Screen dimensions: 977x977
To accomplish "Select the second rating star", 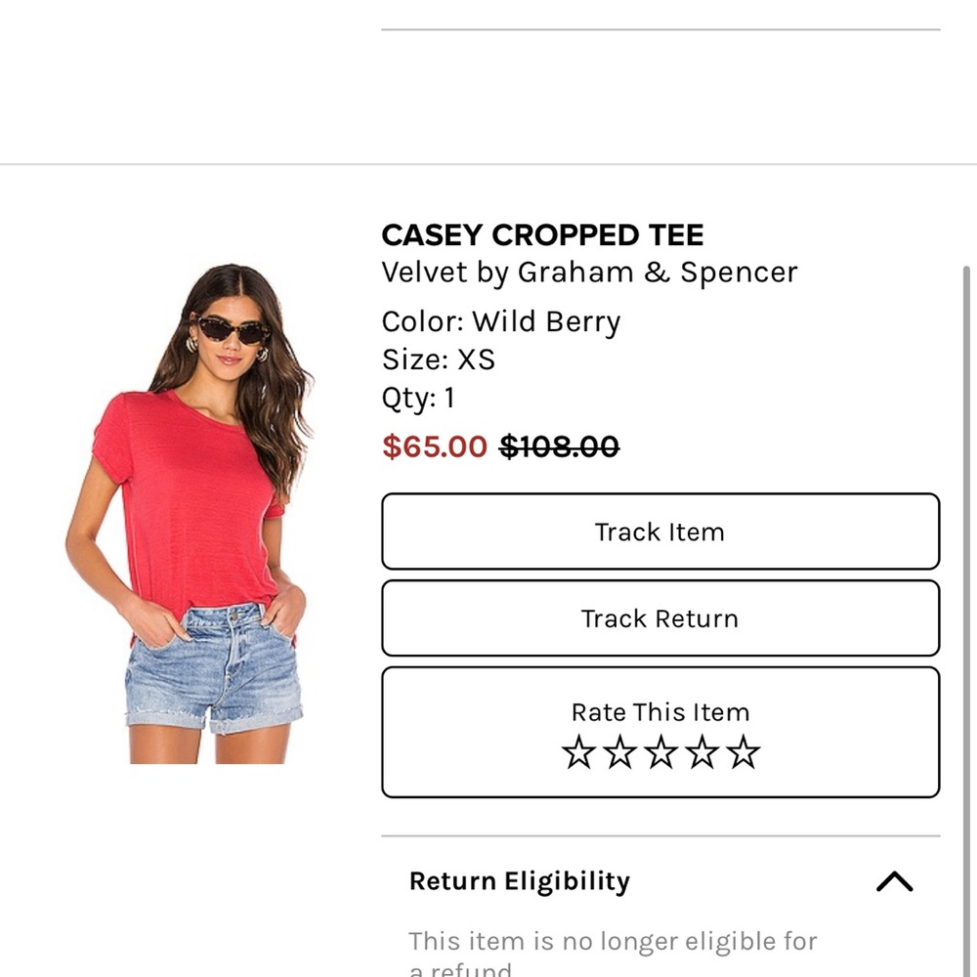I will 617,752.
